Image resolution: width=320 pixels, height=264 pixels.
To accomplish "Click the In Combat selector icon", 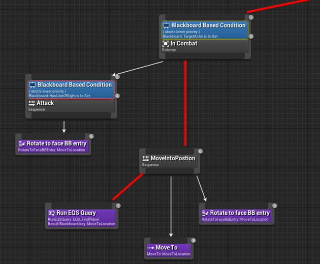I will [x=166, y=44].
